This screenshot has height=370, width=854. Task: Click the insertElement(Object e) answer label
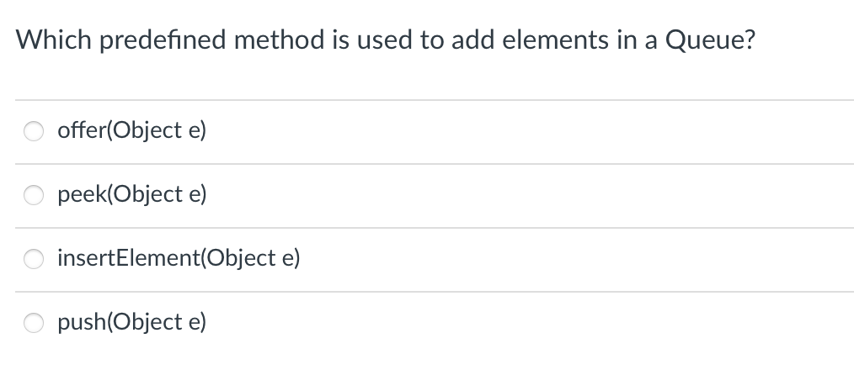coord(179,258)
